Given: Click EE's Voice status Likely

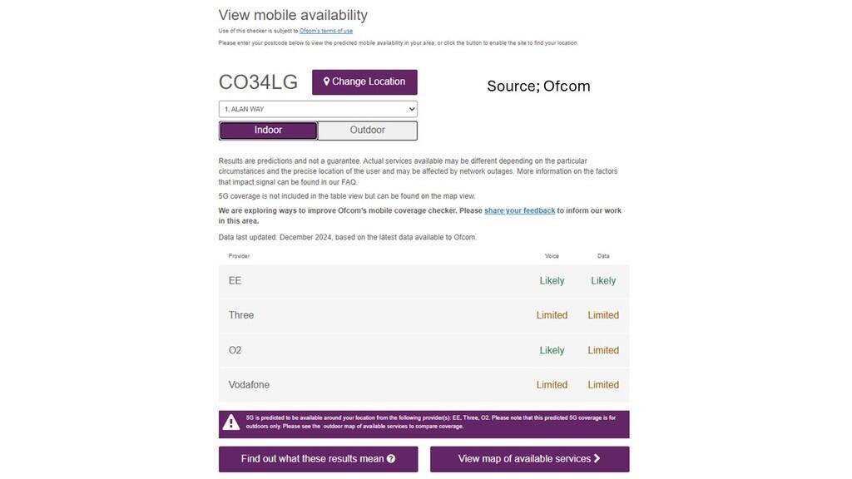Looking at the screenshot, I should tap(552, 281).
